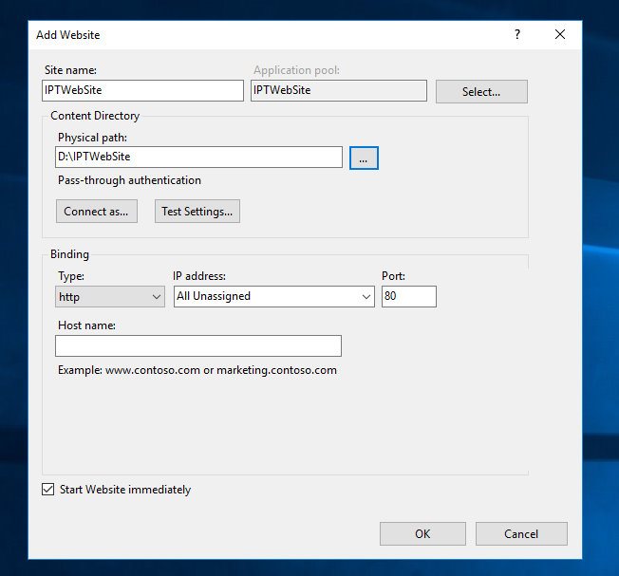Click the help question mark button
619x576 pixels.
click(517, 34)
